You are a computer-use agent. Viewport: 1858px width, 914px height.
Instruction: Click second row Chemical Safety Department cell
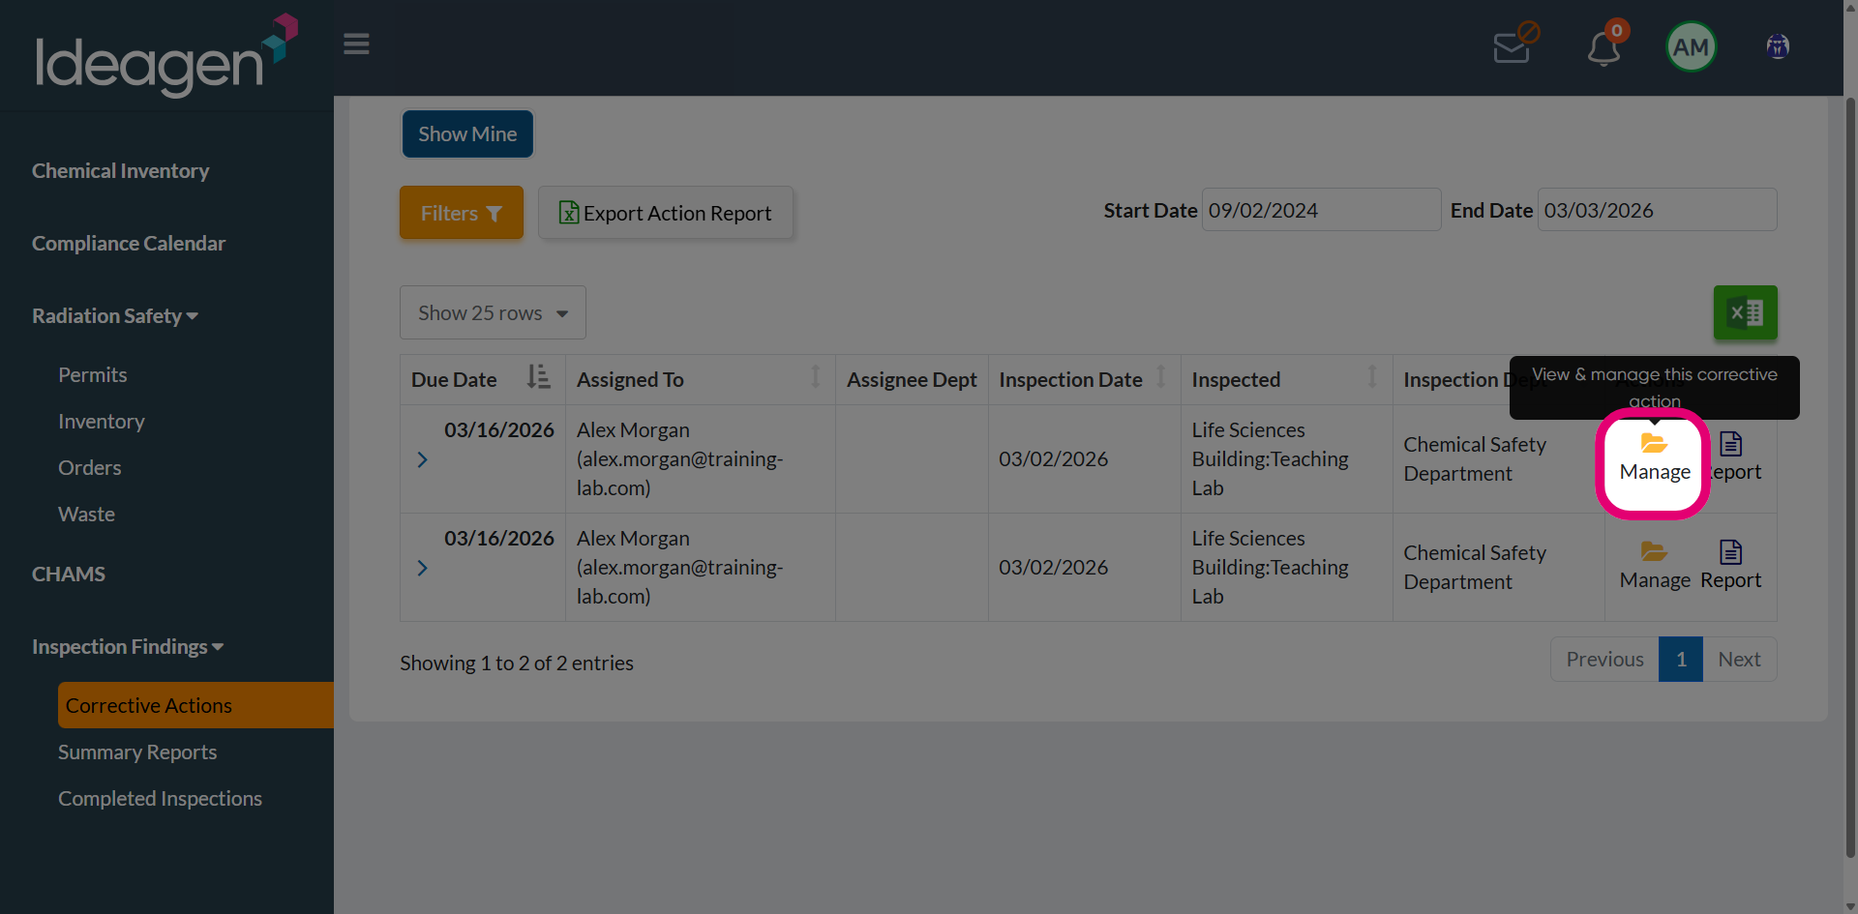click(1498, 568)
